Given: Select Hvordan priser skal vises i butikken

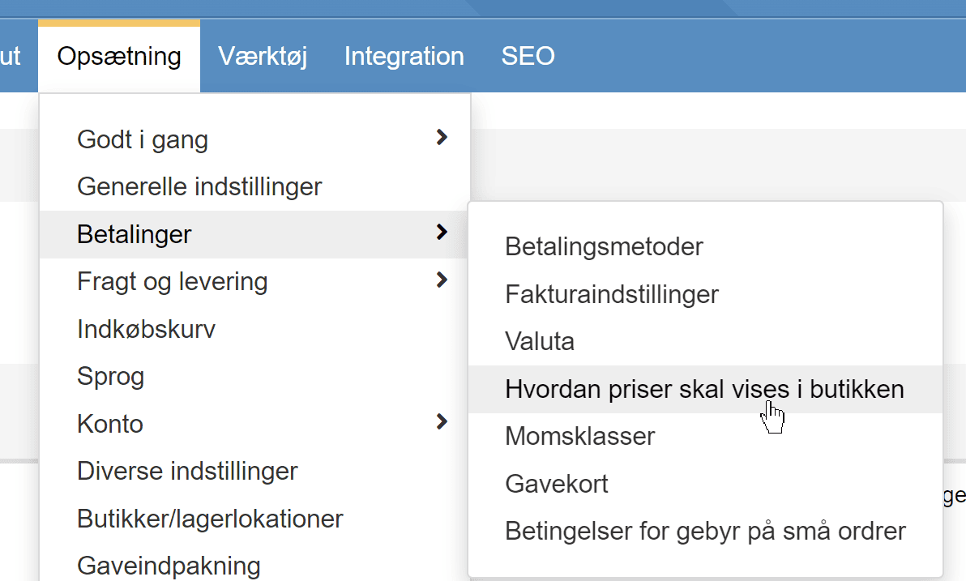Looking at the screenshot, I should point(705,390).
